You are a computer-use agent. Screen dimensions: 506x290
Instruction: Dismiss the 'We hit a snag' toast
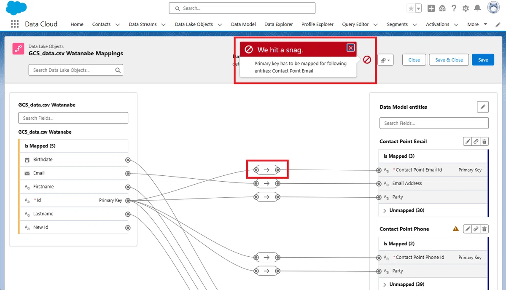coord(351,48)
